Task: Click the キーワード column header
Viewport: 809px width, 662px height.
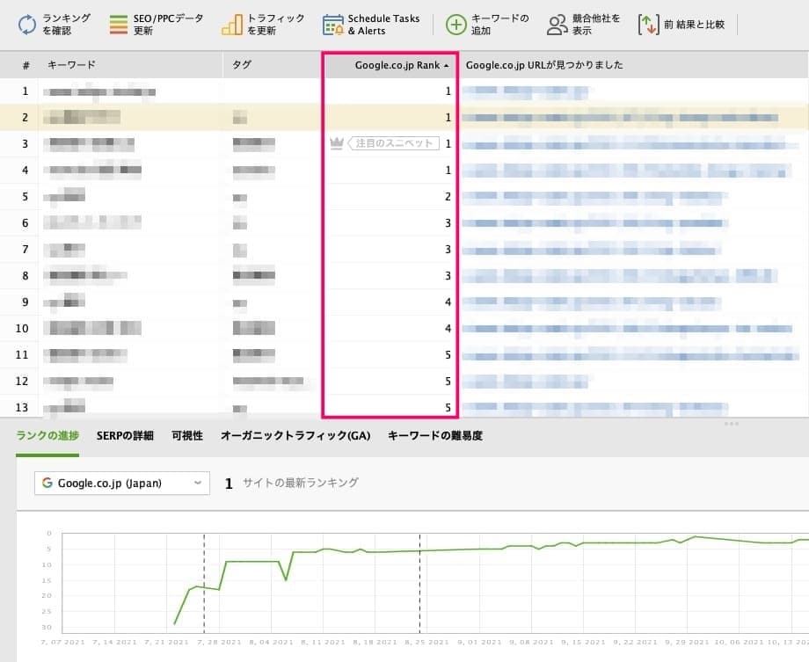Action: [x=72, y=65]
